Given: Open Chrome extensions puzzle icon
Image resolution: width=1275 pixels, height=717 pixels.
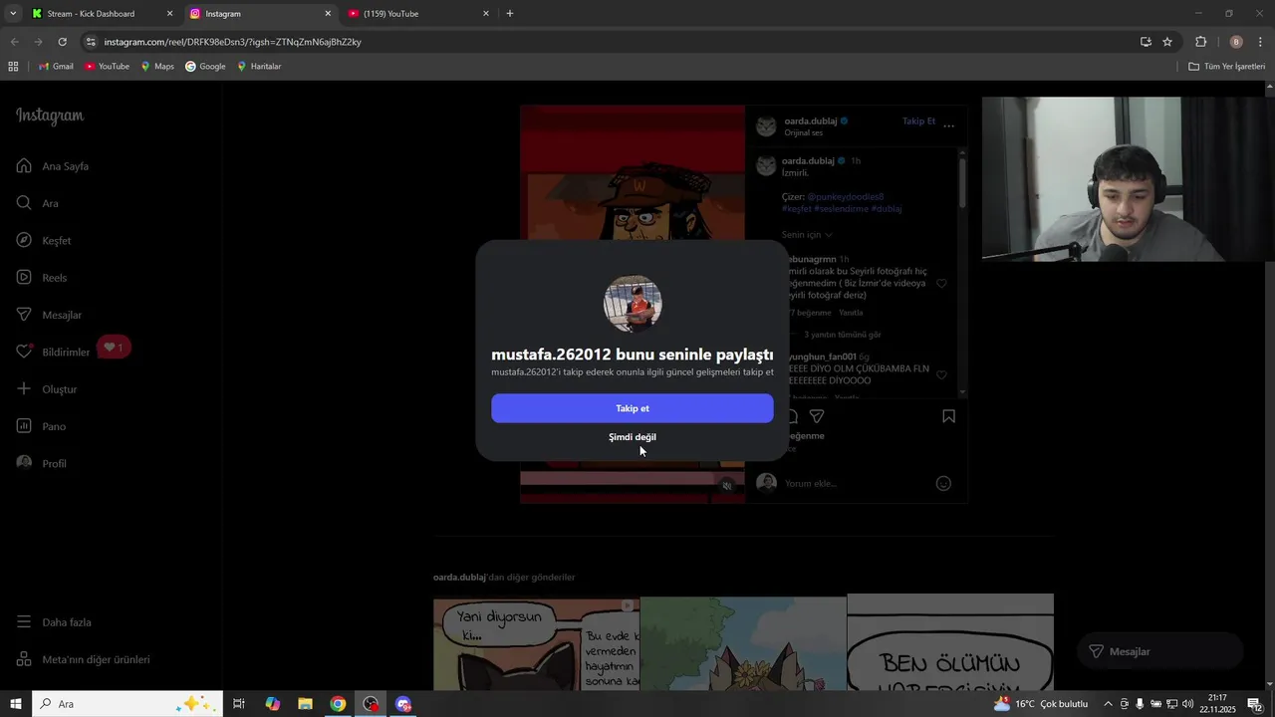Looking at the screenshot, I should 1200,42.
